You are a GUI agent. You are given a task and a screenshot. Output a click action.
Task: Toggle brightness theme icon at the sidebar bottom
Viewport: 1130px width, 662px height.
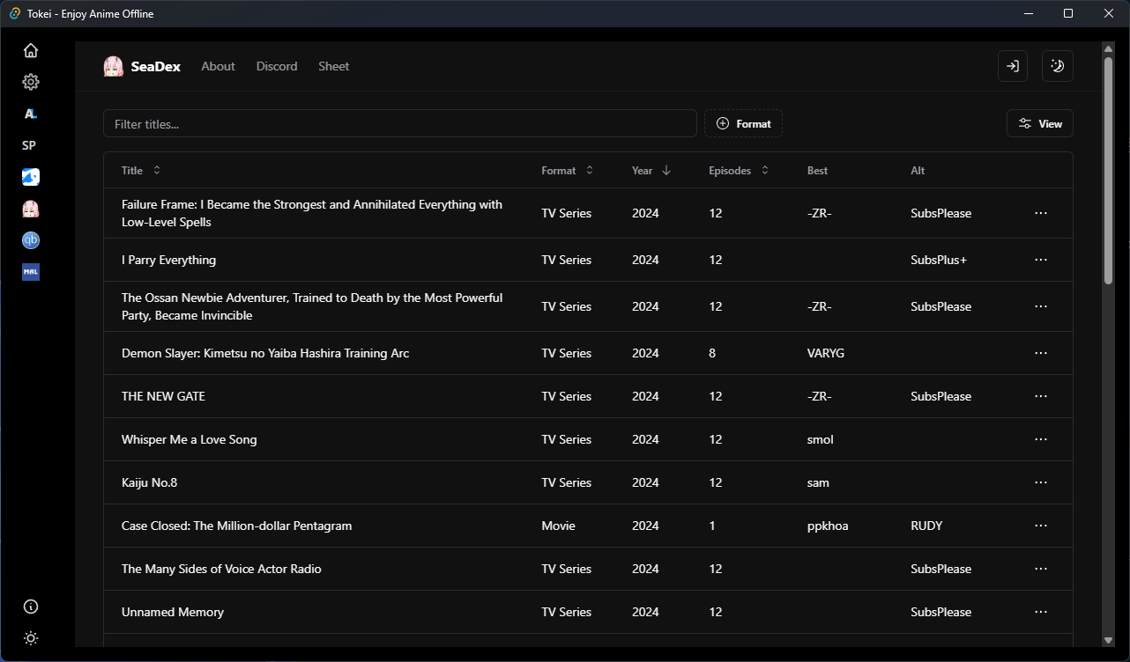(31, 638)
